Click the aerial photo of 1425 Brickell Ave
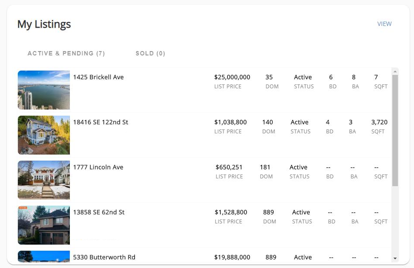 pos(43,90)
